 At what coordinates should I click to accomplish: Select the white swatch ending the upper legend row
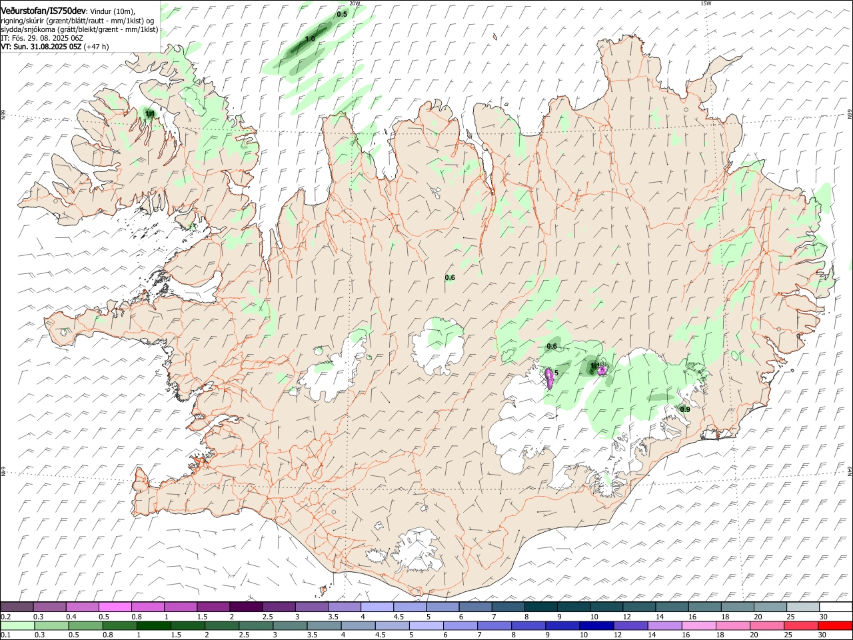coord(836,607)
